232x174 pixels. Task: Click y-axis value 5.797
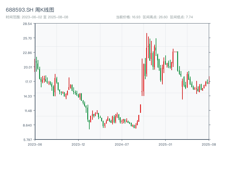click(x=28, y=140)
